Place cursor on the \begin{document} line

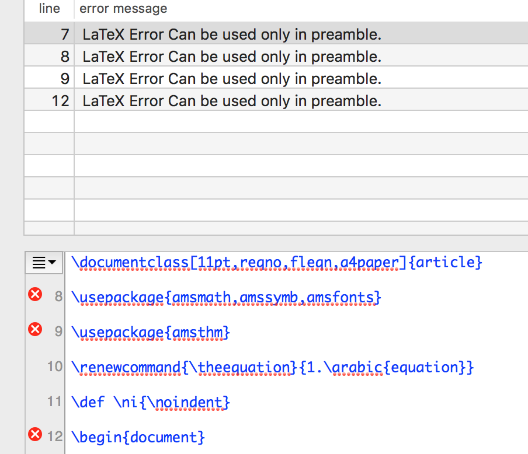tap(138, 437)
